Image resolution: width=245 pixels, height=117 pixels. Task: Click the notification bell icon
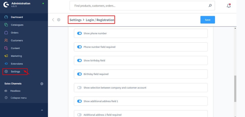tap(229, 6)
